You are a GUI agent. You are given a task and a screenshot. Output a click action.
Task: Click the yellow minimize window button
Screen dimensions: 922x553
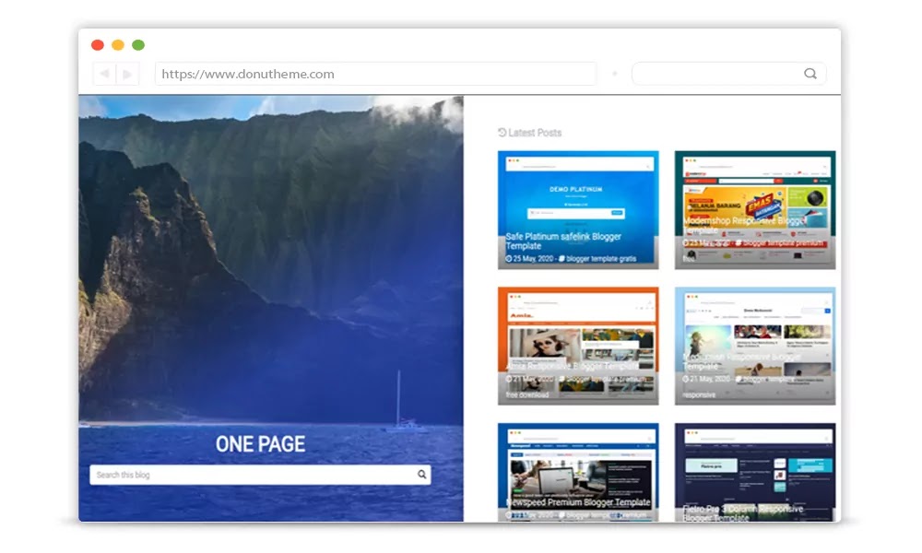pyautogui.click(x=118, y=44)
